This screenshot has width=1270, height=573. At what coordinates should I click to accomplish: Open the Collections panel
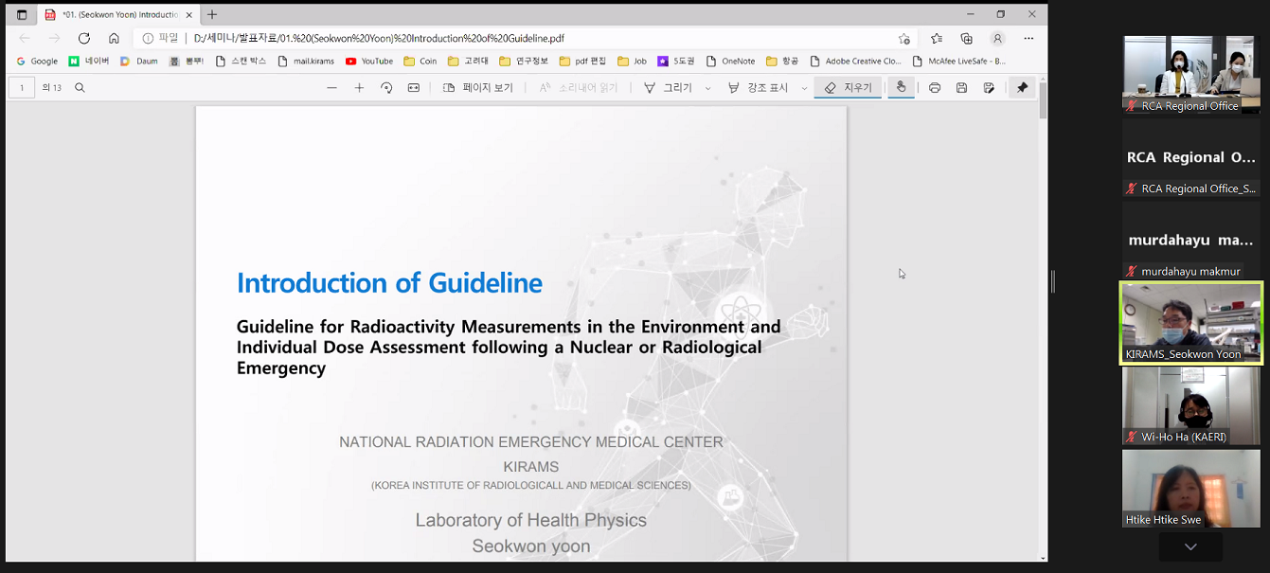[966, 38]
